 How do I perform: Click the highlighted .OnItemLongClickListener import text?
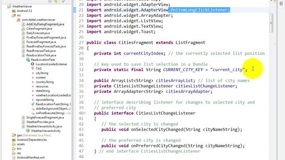point(199,10)
